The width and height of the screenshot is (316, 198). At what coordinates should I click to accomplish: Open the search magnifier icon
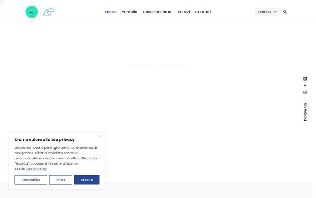click(x=285, y=12)
